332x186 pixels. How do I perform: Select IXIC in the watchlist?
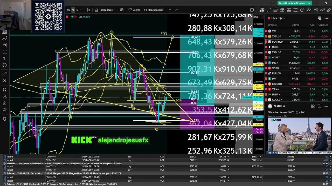pos(298,63)
